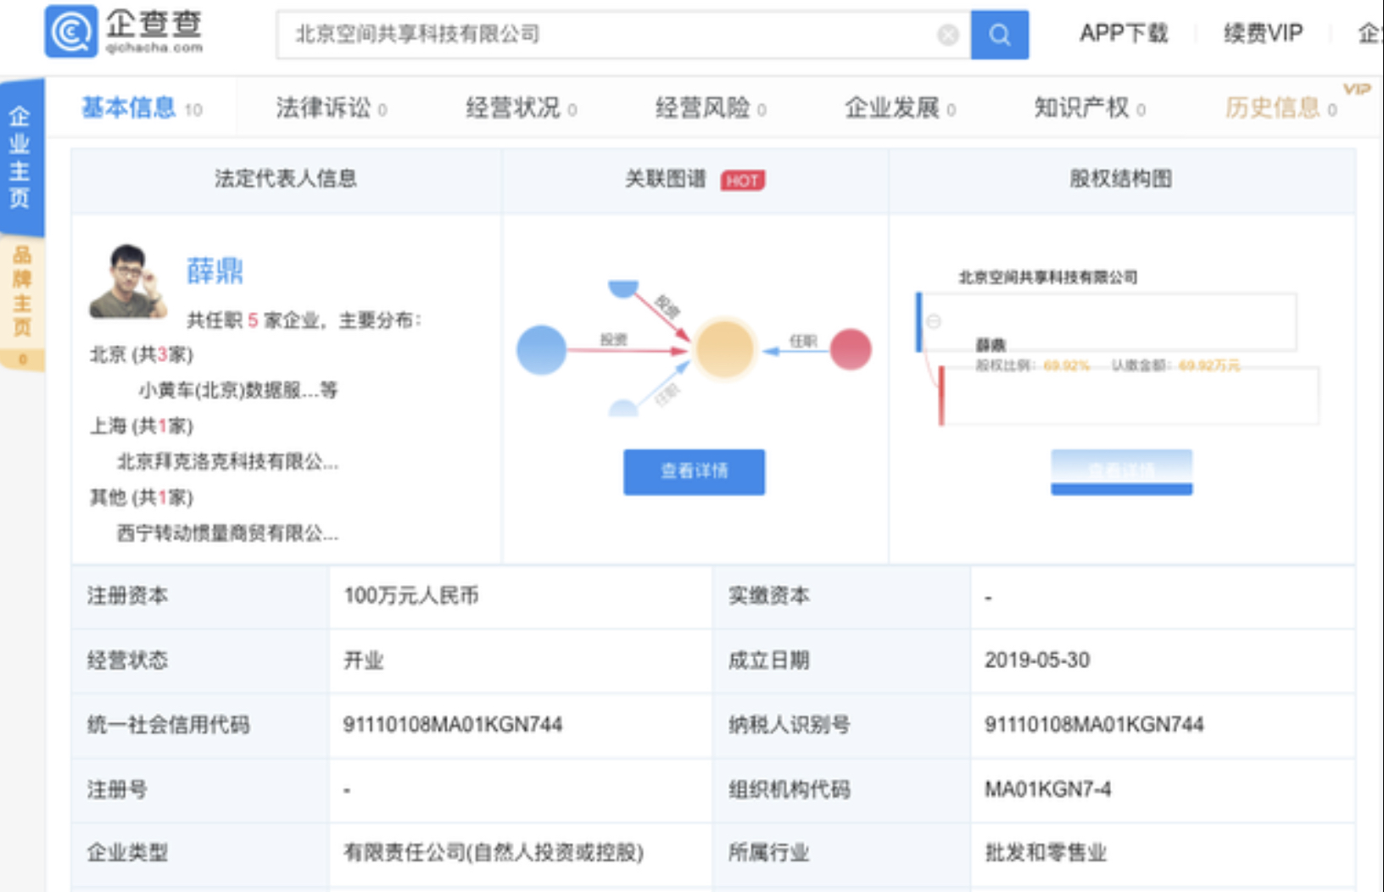Click the red HOT badge
Screen dimensions: 1384x892
(x=742, y=181)
